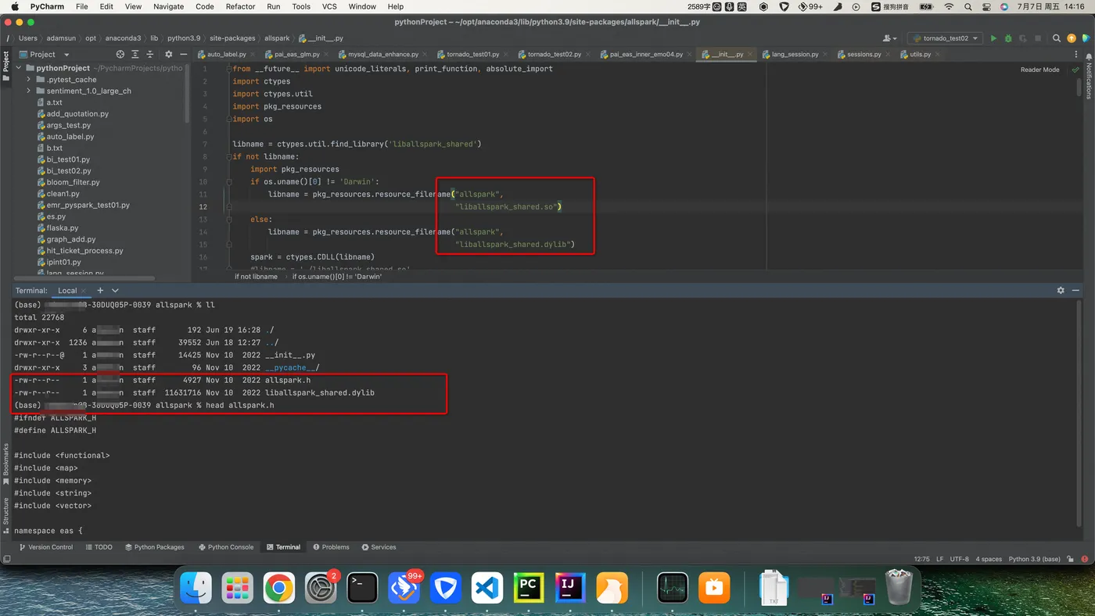
Task: Open editor tabs more options menu
Action: 1076,55
